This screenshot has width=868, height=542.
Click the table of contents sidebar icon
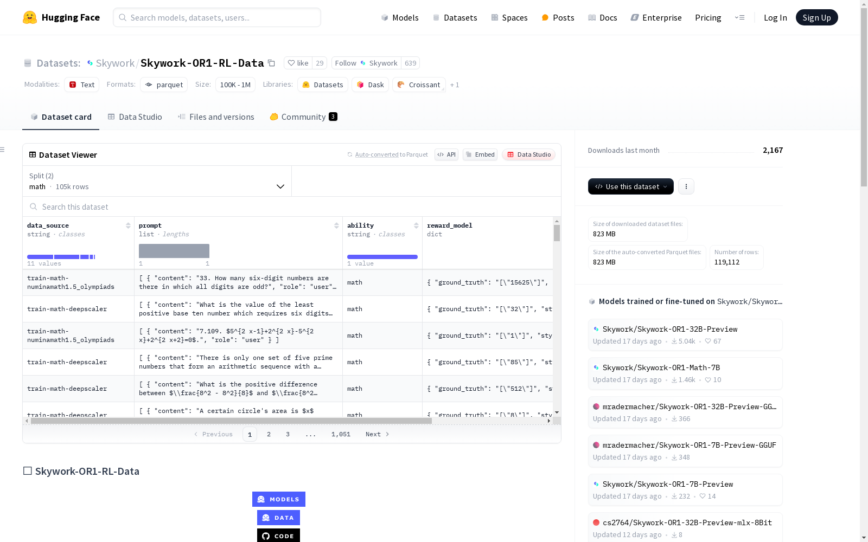[x=3, y=150]
